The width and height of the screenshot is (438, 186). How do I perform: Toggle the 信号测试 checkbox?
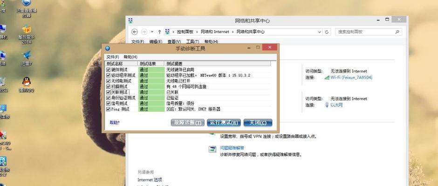click(x=109, y=103)
